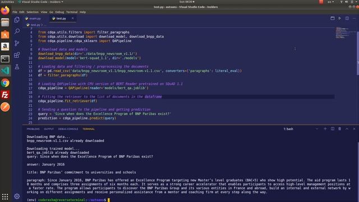This screenshot has height=202, width=359.
Task: Switch to the exam.py editor tab
Action: point(35,19)
